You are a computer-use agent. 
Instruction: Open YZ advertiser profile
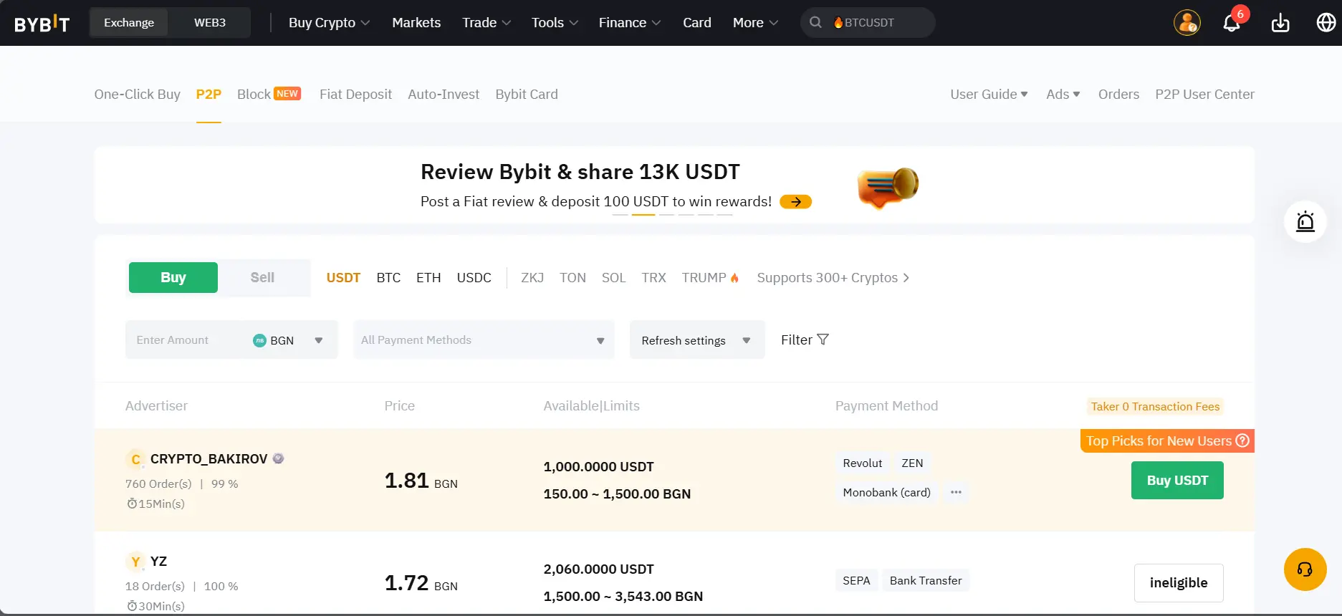click(158, 562)
